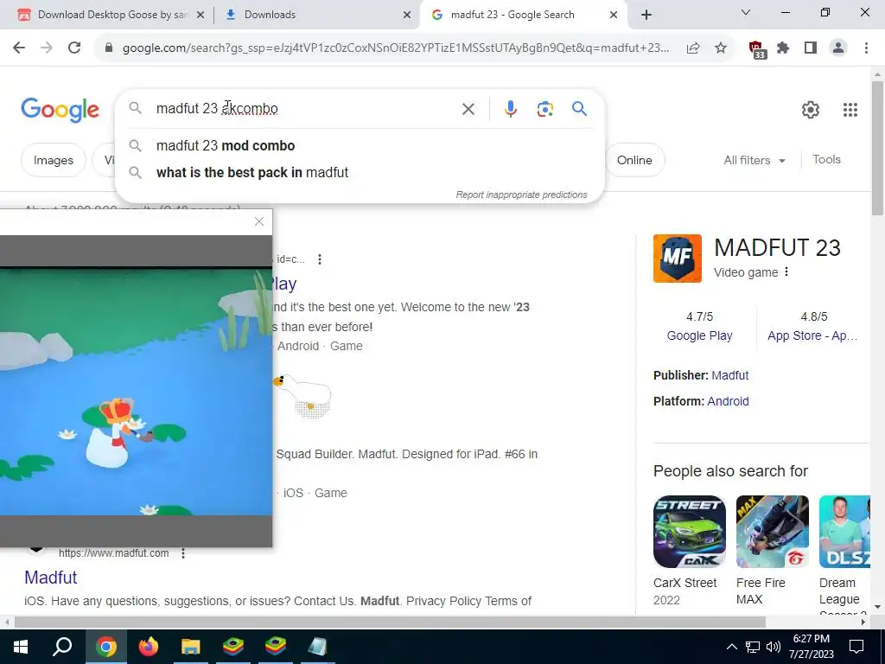Open the Free Fire MAX thumbnail
The image size is (885, 664).
click(x=772, y=532)
